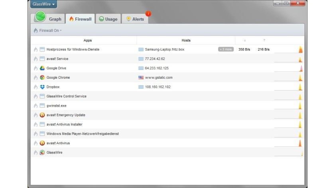
Task: Click the avast! Antivirus orange icon
Action: pos(42,143)
